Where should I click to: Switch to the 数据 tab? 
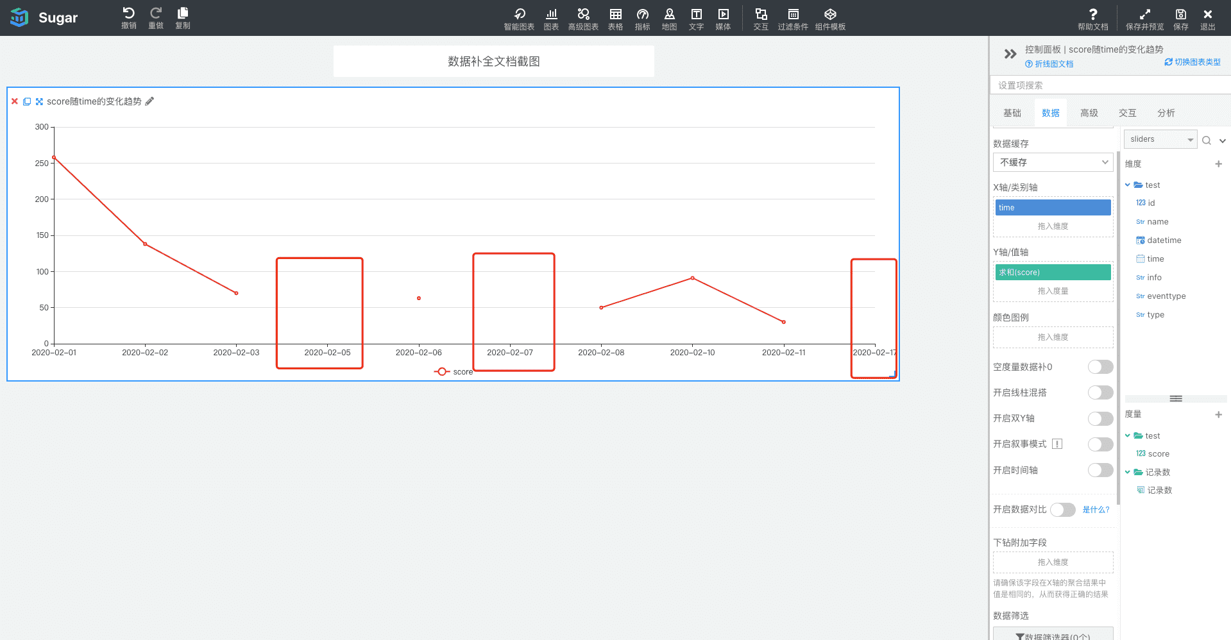click(x=1051, y=113)
